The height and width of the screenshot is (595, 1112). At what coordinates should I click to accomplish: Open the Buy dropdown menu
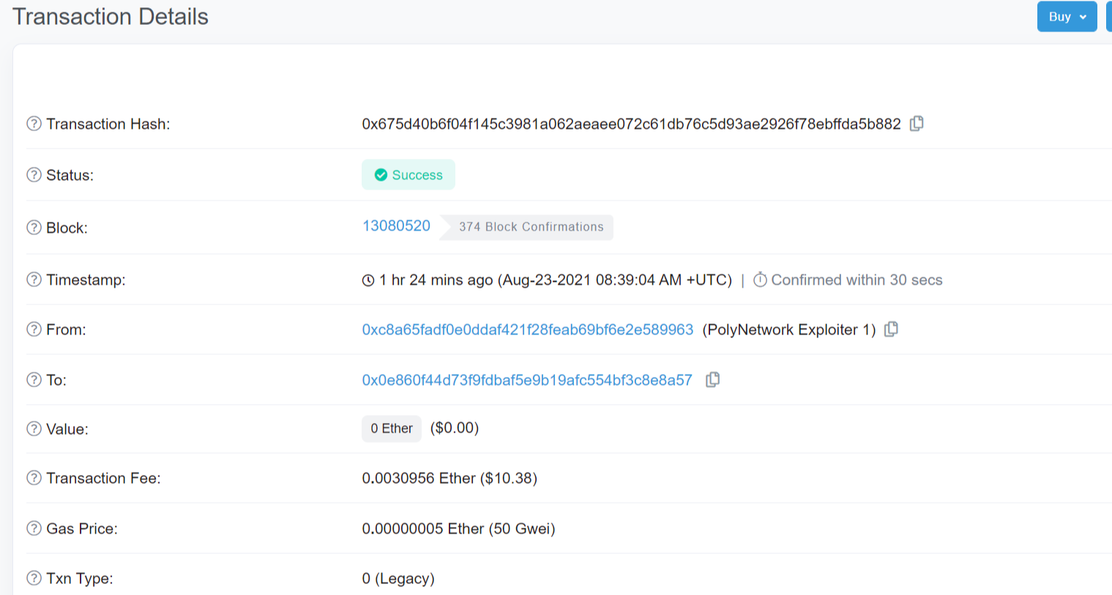(x=1067, y=17)
